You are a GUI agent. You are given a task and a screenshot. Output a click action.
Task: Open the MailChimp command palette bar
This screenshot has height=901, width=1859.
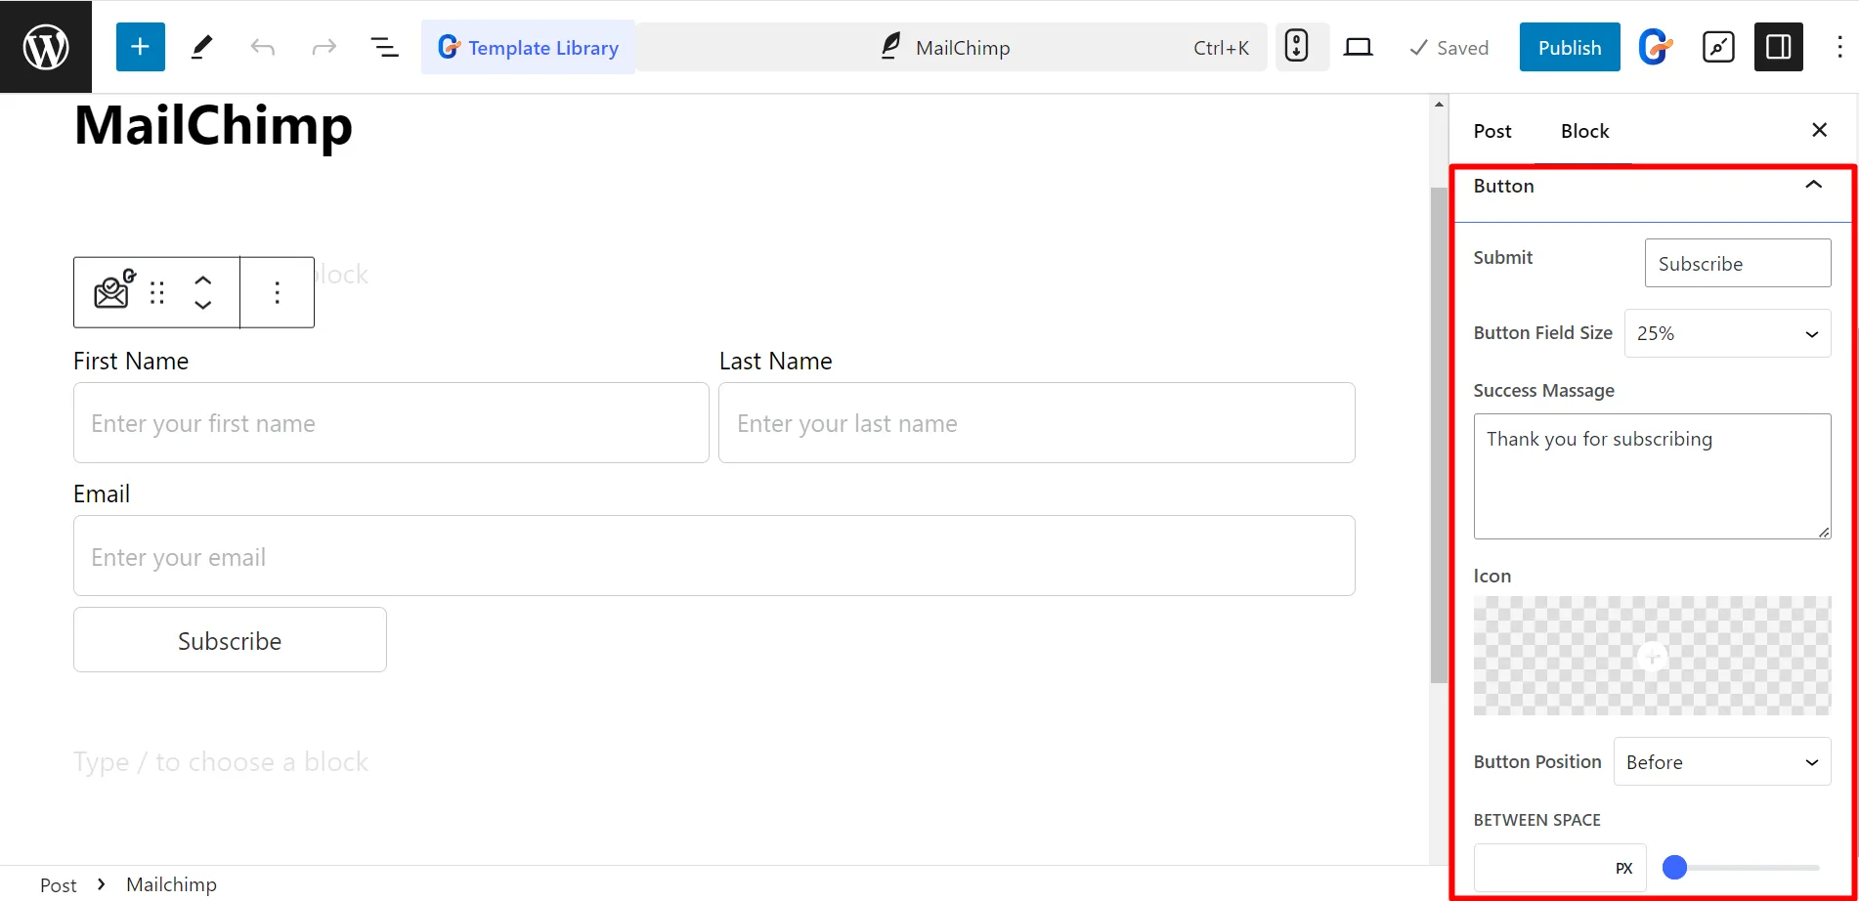tap(952, 47)
